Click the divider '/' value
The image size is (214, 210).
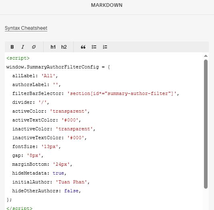[x=42, y=102]
